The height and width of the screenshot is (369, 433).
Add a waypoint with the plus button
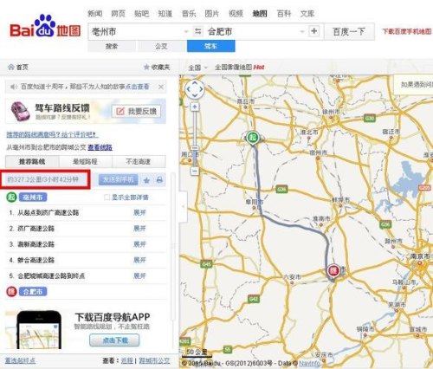(x=314, y=31)
